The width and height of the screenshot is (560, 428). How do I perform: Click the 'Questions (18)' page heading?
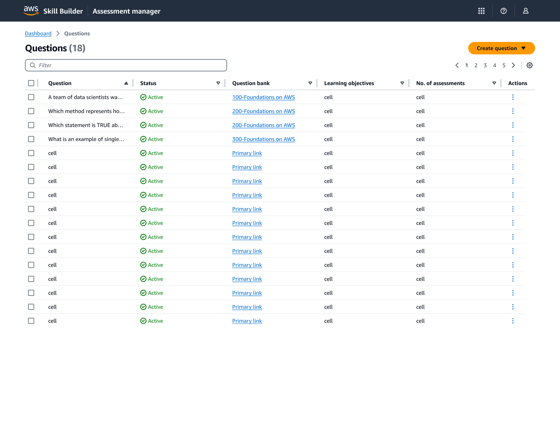[x=55, y=48]
